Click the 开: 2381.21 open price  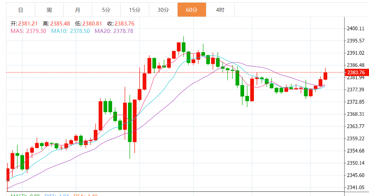point(24,23)
